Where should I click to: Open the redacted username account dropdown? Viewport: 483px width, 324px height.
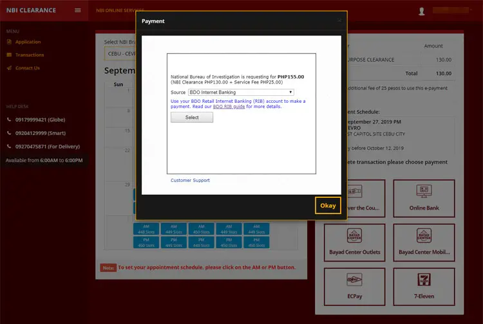(x=452, y=10)
